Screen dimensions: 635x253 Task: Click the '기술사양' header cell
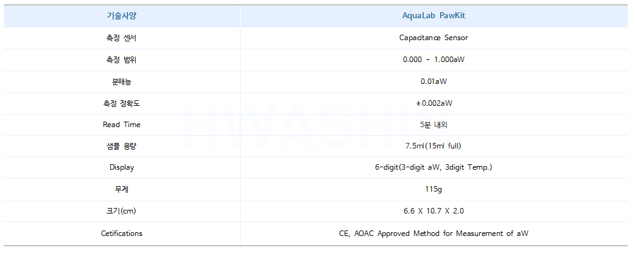pyautogui.click(x=122, y=16)
